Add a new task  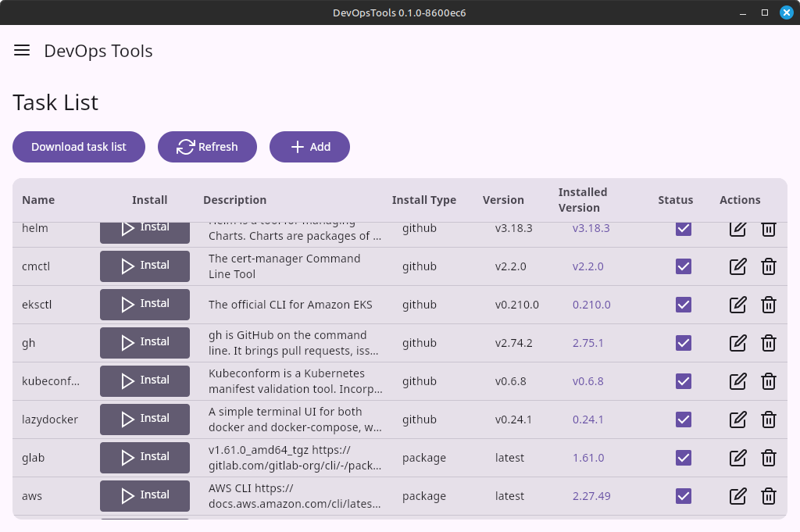309,147
